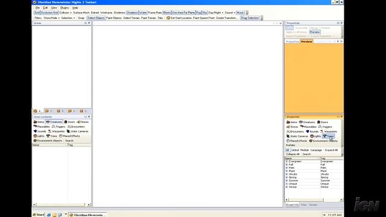The image size is (386, 217).
Task: Filter Area Contents by Items
Action: pos(39,122)
